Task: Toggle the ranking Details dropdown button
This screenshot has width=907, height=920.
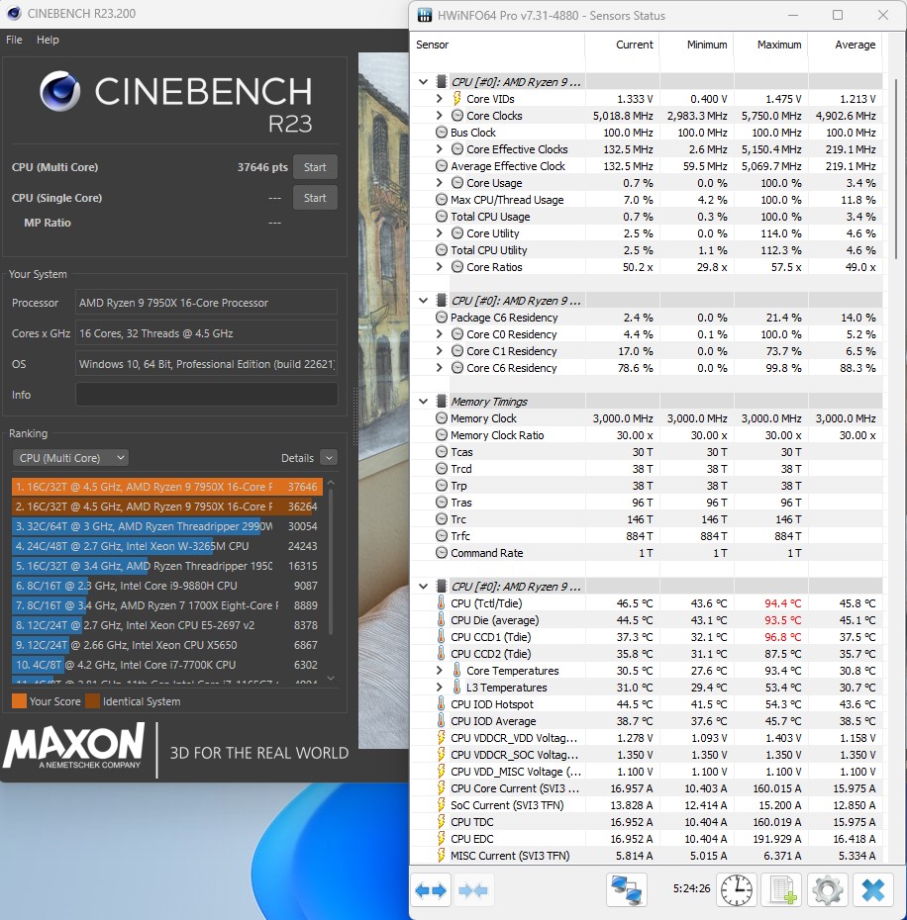Action: click(x=328, y=458)
